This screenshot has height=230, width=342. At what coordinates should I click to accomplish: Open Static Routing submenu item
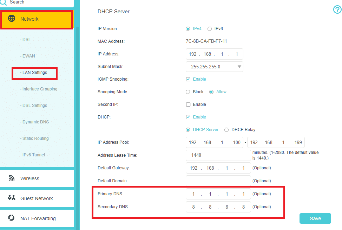point(34,138)
